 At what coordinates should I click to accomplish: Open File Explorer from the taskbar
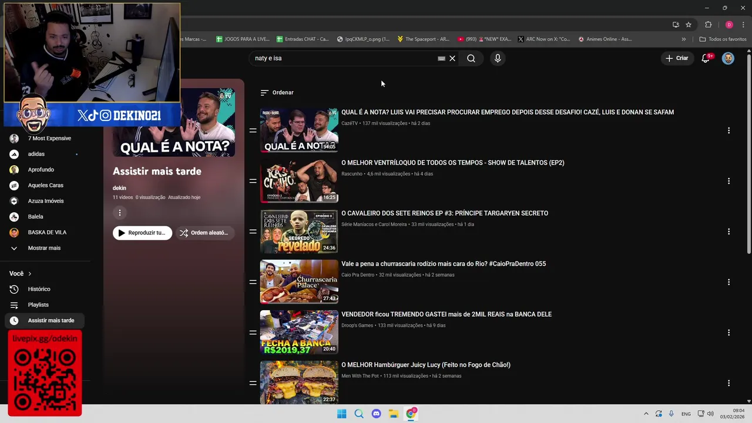point(394,414)
